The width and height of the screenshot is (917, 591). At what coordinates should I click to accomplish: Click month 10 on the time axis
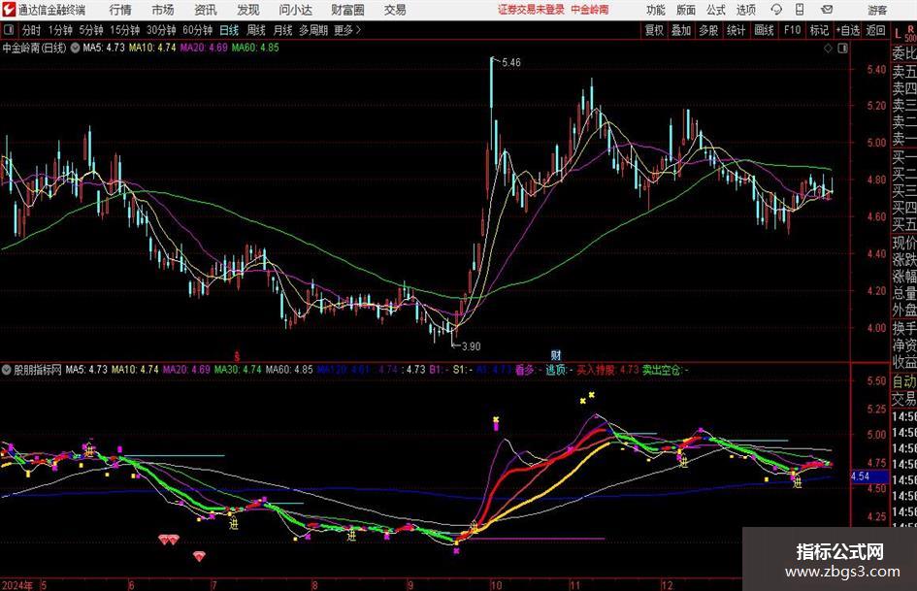pos(496,585)
